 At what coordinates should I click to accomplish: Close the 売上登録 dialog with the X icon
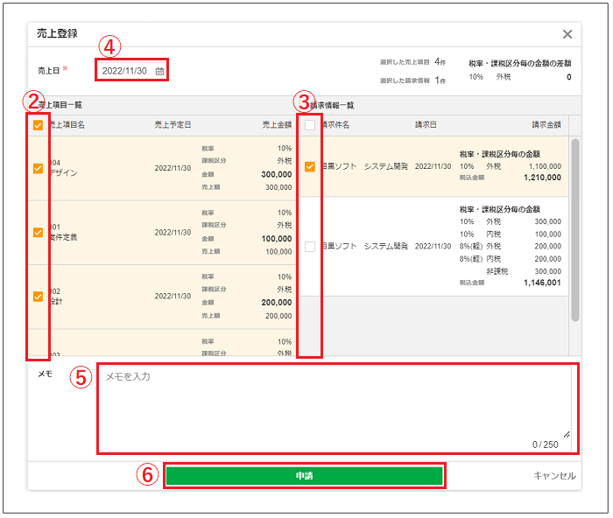coord(567,34)
